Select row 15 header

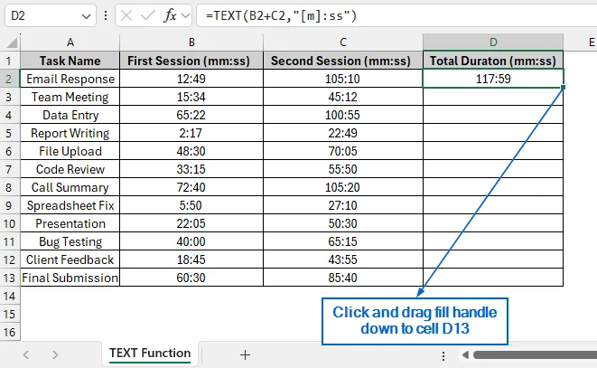[x=10, y=314]
